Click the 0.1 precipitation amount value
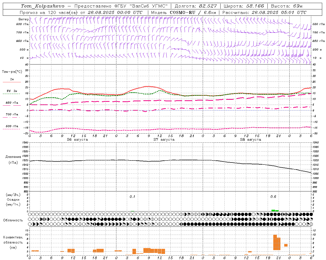 click(x=132, y=197)
